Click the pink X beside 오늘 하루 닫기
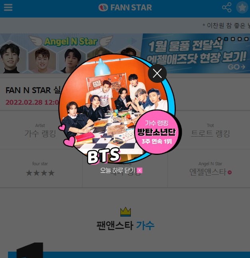 tap(140, 170)
